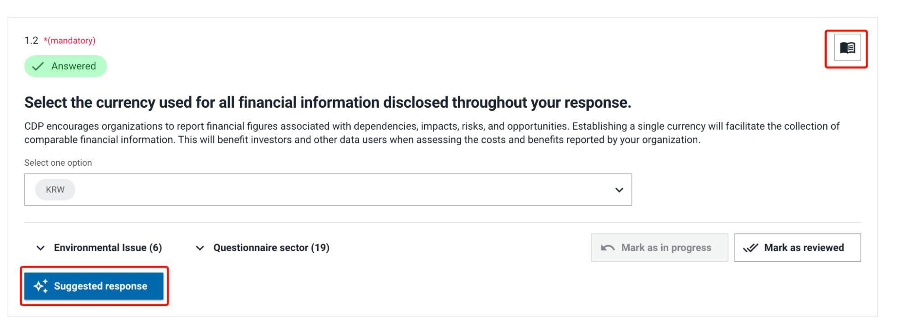
Task: Click the chevron beside Questionnaire sector
Action: pyautogui.click(x=200, y=248)
